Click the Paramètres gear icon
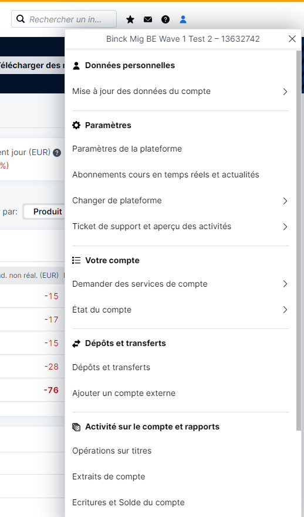Image resolution: width=304 pixels, height=517 pixels. click(x=76, y=125)
